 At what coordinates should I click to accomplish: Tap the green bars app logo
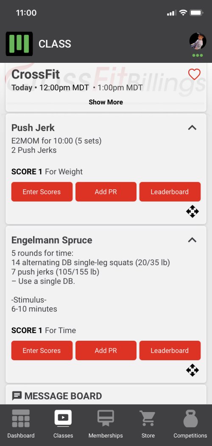click(x=19, y=44)
